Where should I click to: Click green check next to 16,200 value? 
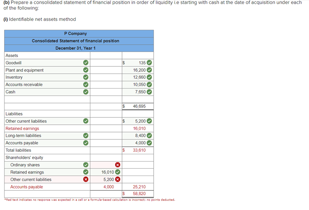click(x=150, y=70)
